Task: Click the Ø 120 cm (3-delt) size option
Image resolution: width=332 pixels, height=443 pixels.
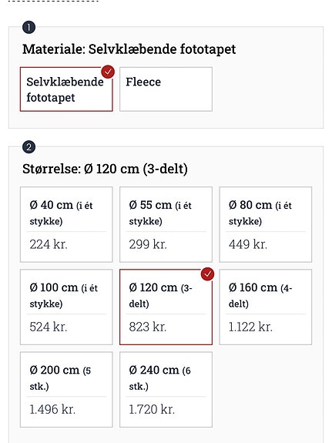Action: click(x=166, y=307)
